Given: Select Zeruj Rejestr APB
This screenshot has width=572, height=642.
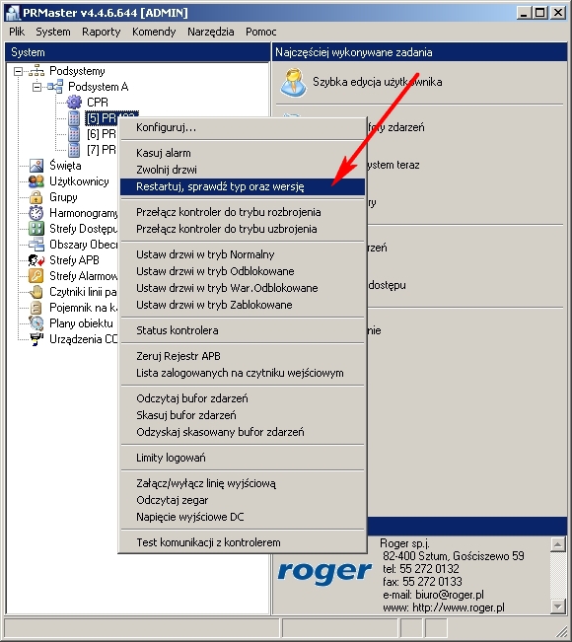Looking at the screenshot, I should click(243, 356).
